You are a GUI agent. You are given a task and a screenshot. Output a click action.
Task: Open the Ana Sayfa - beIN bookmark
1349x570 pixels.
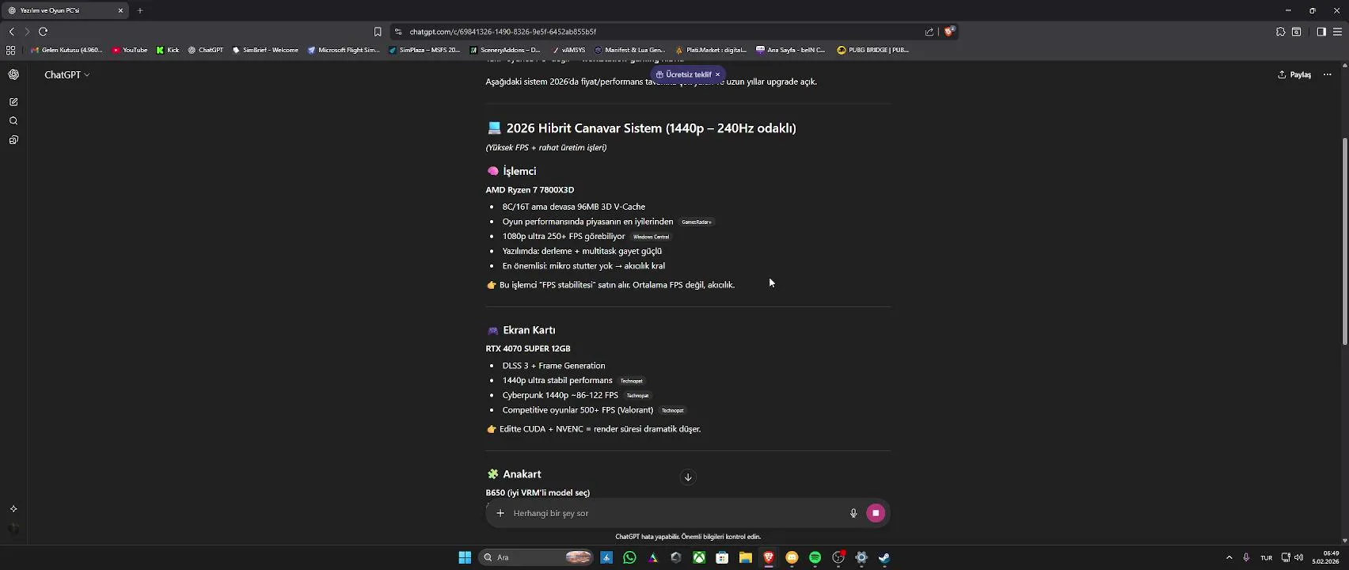791,50
